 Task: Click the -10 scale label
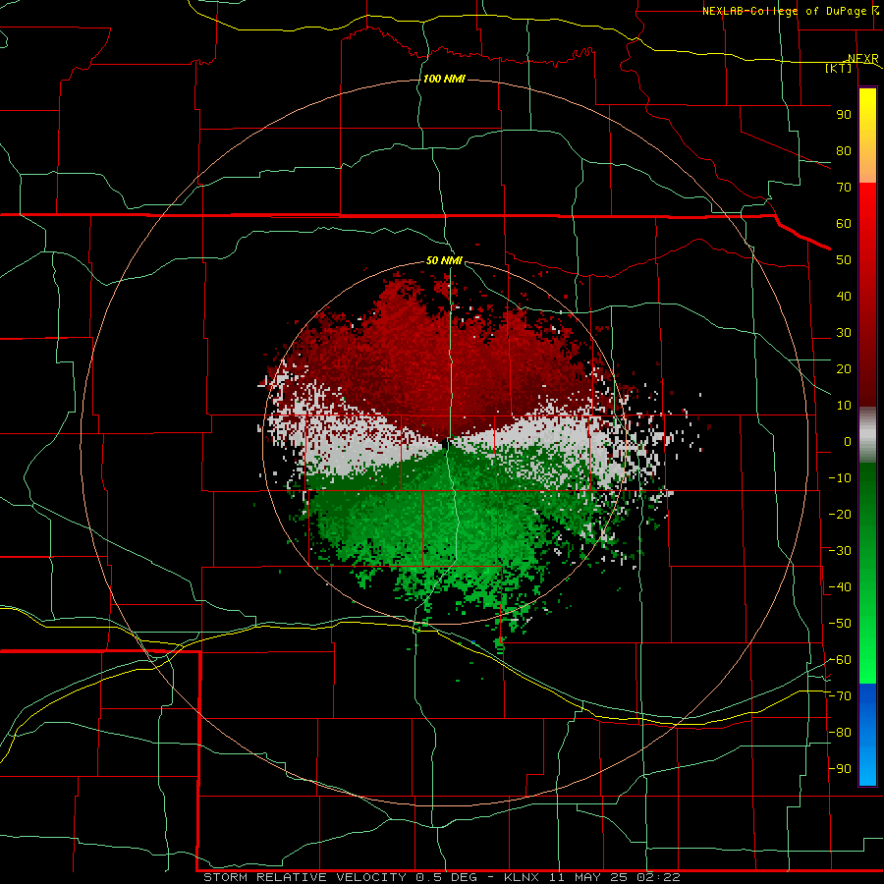(840, 478)
